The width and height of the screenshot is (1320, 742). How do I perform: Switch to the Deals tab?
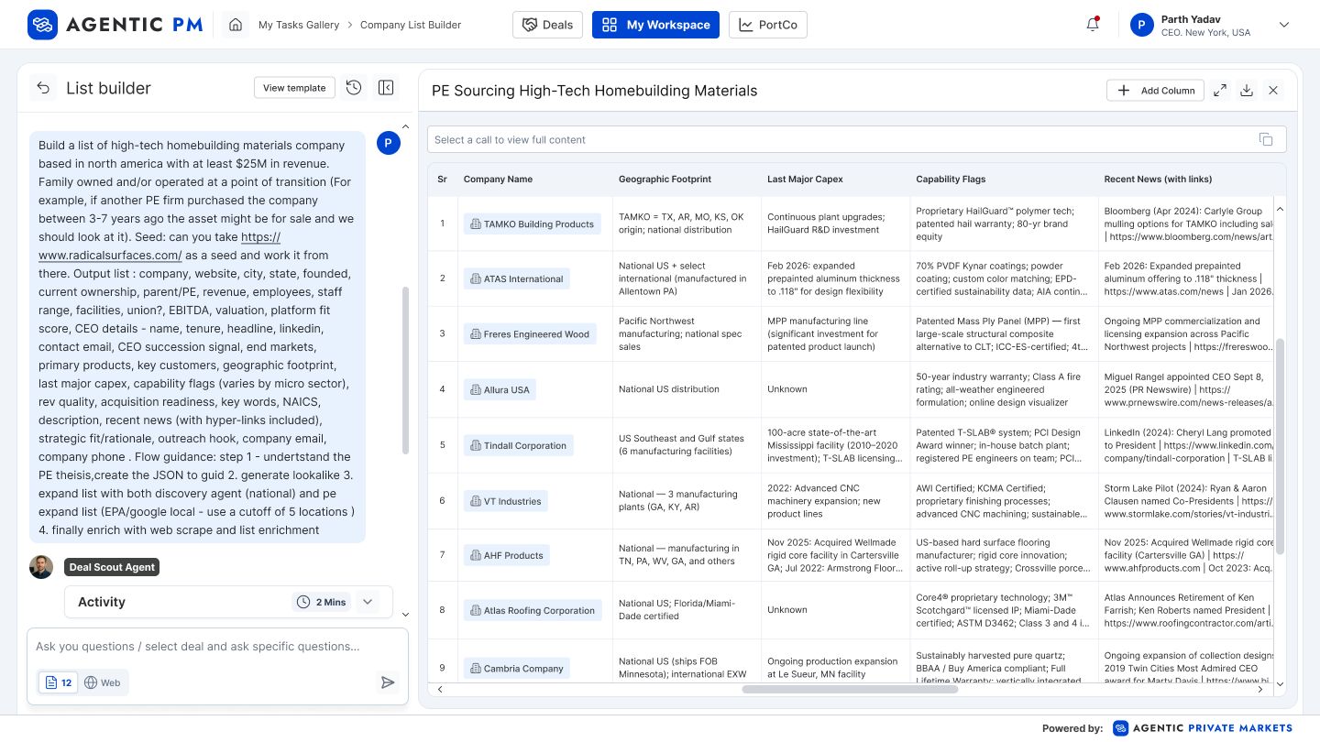click(x=547, y=25)
